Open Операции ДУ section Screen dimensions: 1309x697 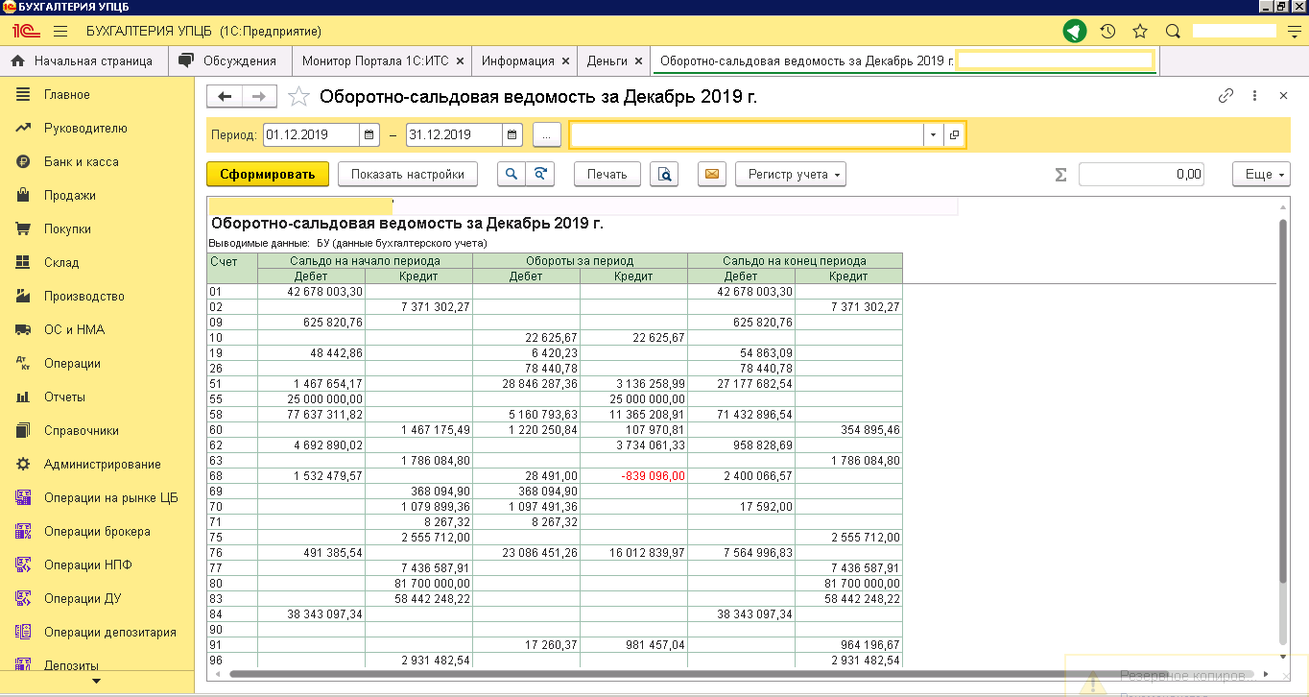click(x=96, y=598)
